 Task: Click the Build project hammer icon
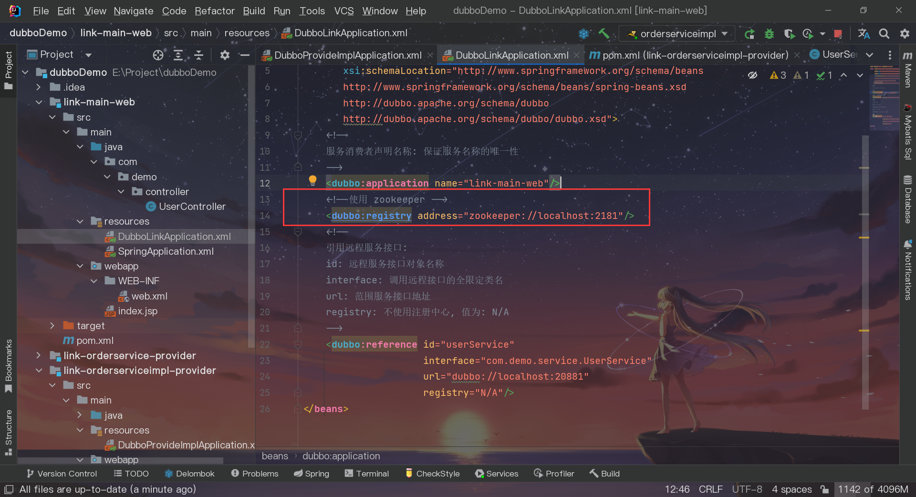pos(604,33)
